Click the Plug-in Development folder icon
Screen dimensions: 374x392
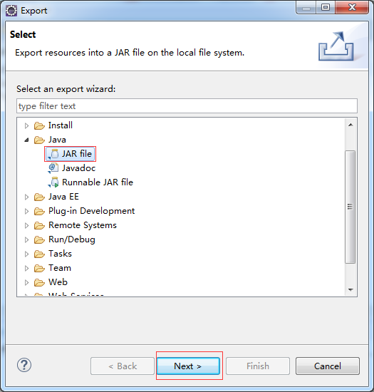(x=39, y=211)
